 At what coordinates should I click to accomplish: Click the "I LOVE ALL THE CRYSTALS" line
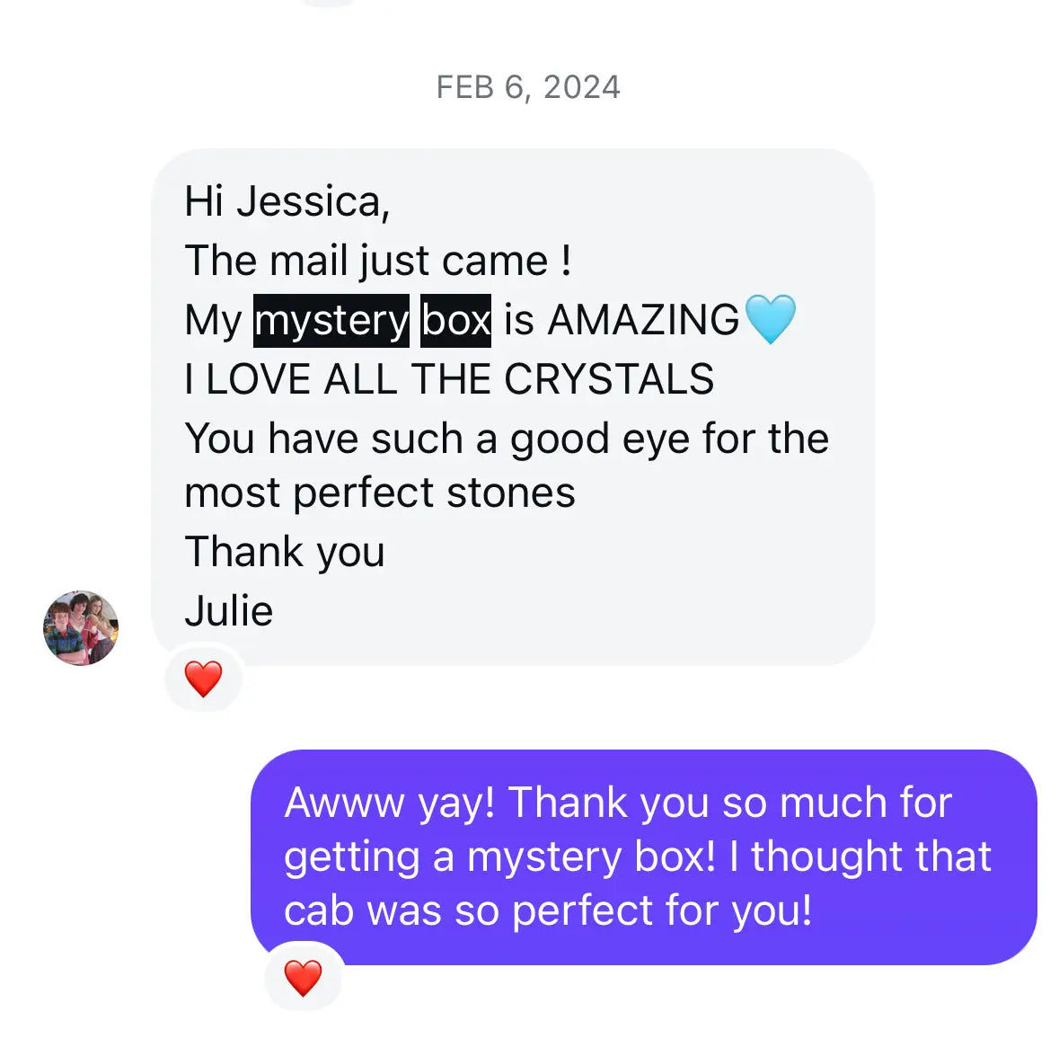(449, 379)
